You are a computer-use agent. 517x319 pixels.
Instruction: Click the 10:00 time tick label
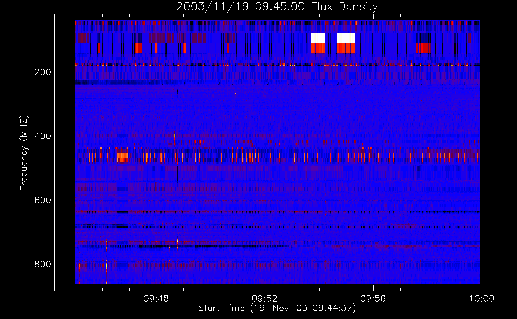click(482, 299)
